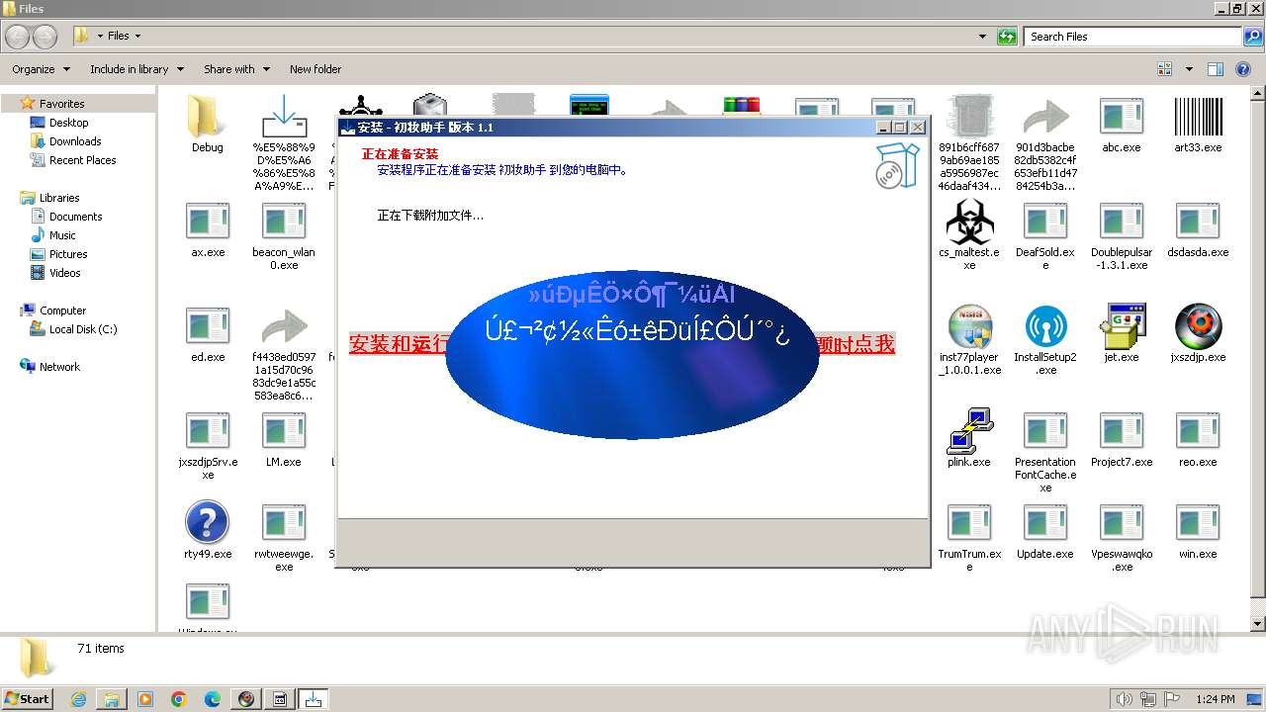The width and height of the screenshot is (1266, 712).
Task: Open the Organize menu
Action: 41,69
